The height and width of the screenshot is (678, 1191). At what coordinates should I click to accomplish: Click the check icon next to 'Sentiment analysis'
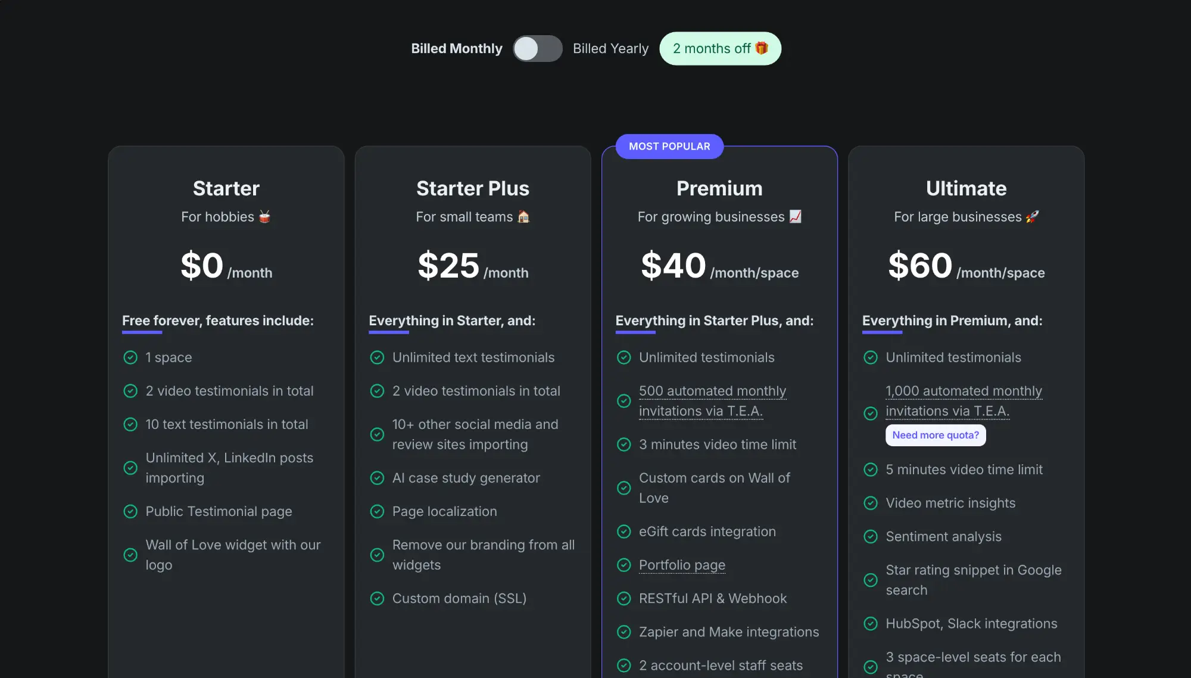point(870,536)
